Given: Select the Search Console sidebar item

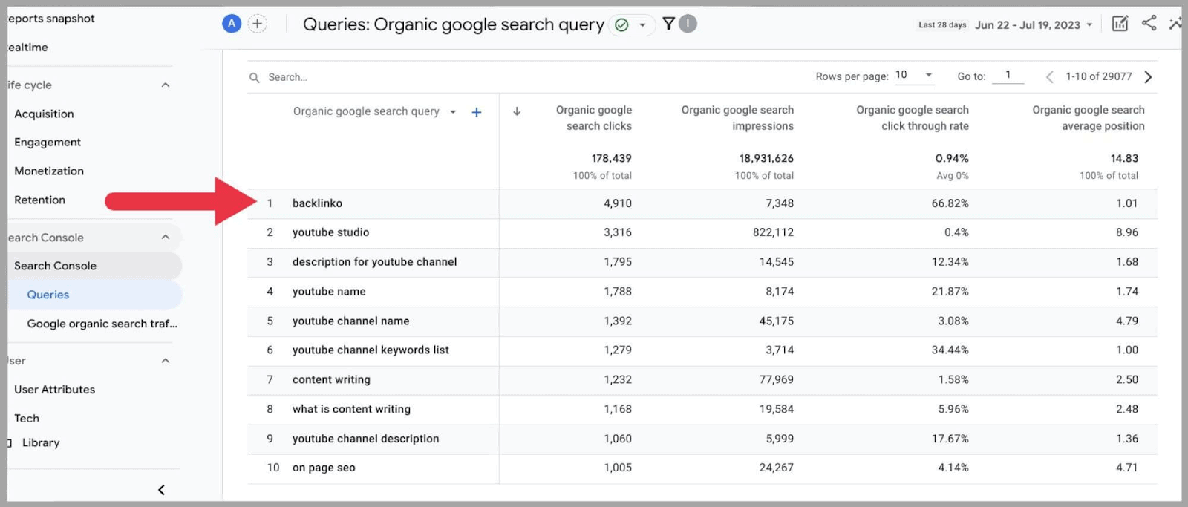Looking at the screenshot, I should click(94, 266).
